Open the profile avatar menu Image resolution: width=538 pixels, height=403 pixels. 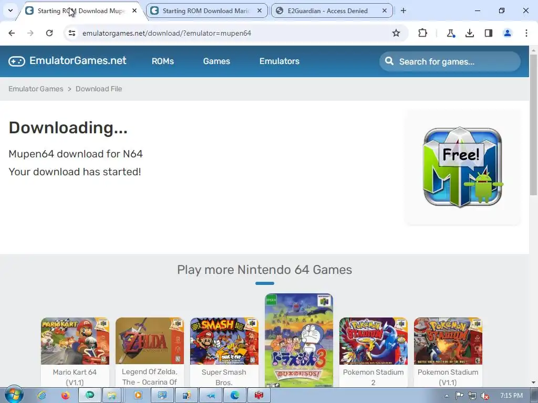[x=507, y=33]
